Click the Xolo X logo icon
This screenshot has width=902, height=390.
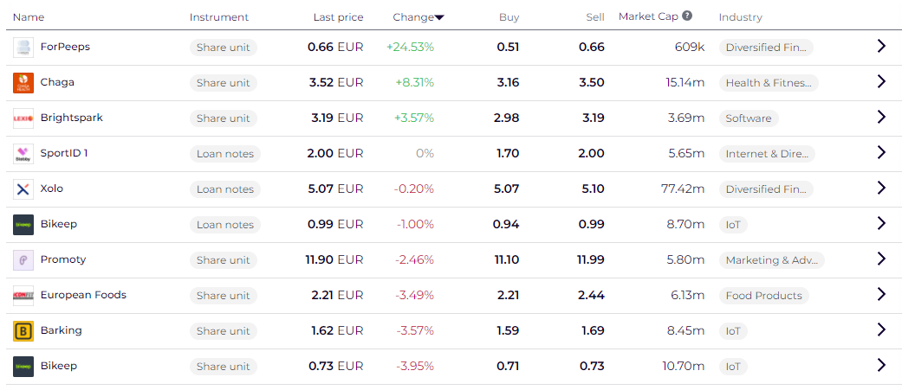[23, 189]
